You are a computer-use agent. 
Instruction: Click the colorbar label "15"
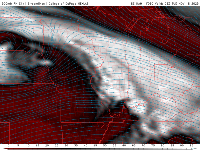(37, 145)
